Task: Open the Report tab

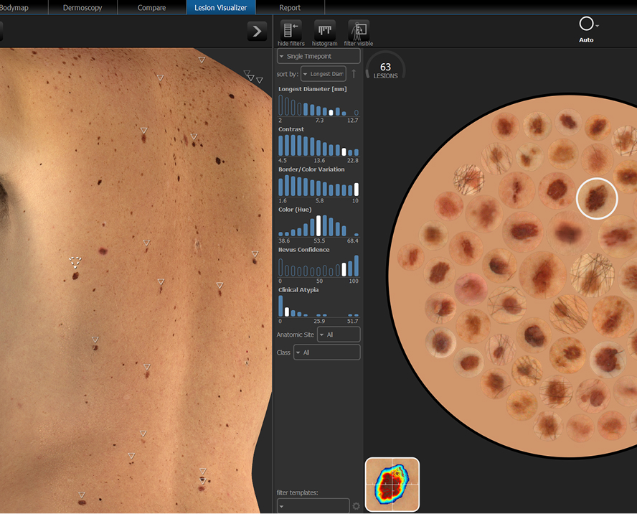Action: pos(290,8)
